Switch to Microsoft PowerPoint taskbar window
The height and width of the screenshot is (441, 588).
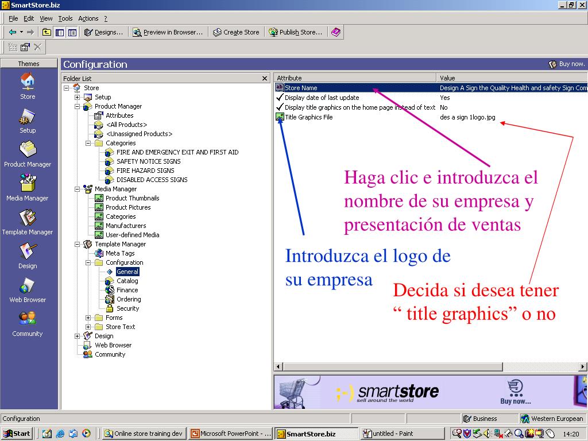tap(231, 434)
